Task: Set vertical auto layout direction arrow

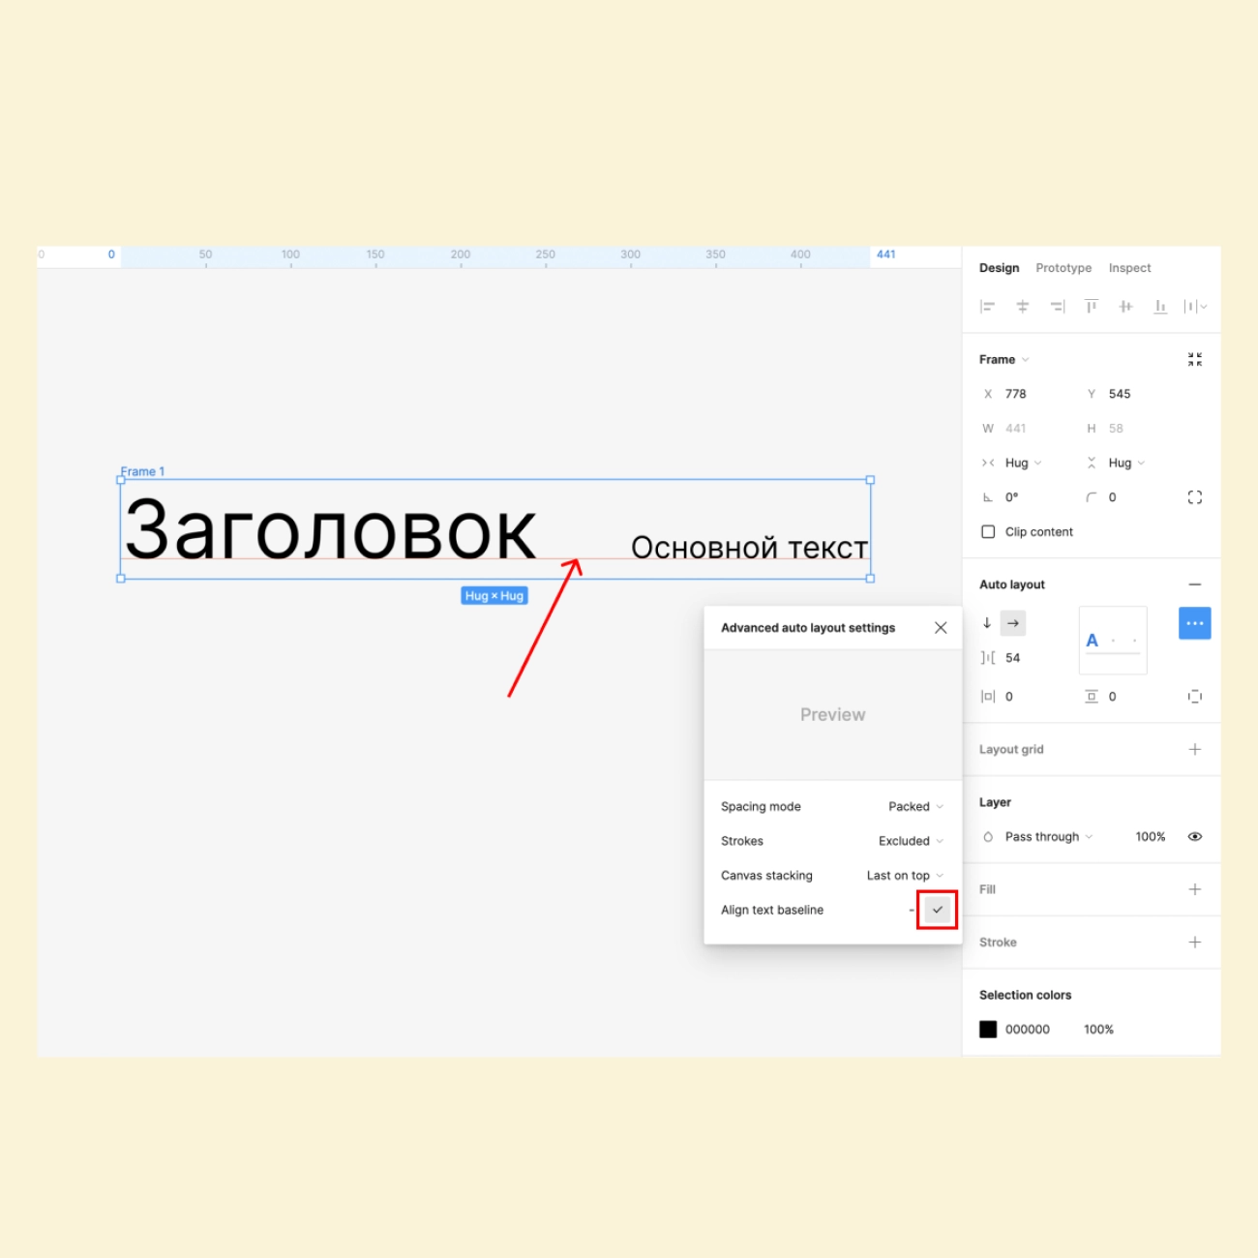Action: click(x=987, y=623)
